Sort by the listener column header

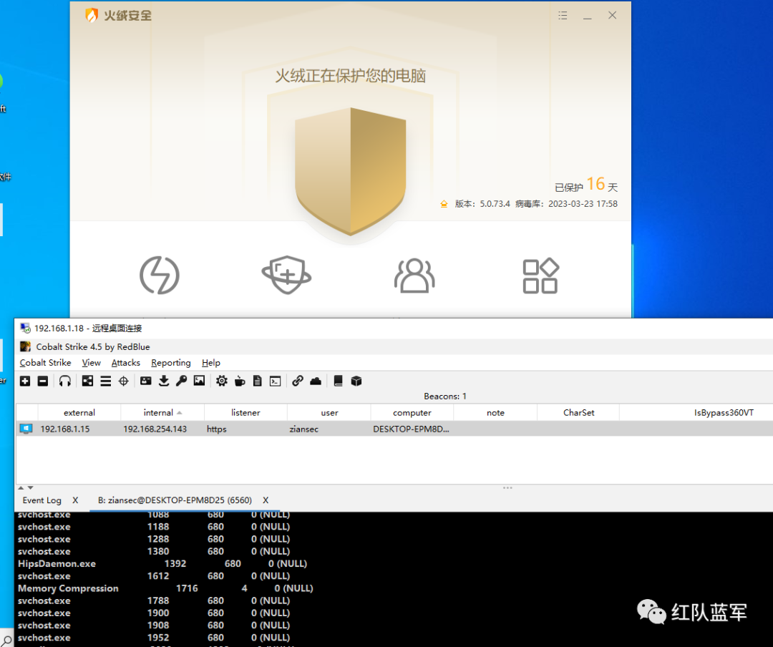[245, 413]
